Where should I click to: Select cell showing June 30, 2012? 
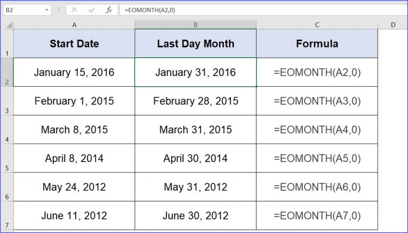pyautogui.click(x=195, y=216)
